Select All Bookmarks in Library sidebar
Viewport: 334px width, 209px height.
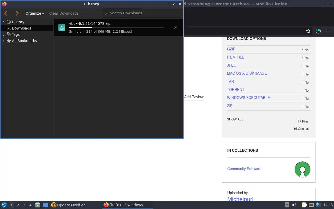click(x=24, y=41)
